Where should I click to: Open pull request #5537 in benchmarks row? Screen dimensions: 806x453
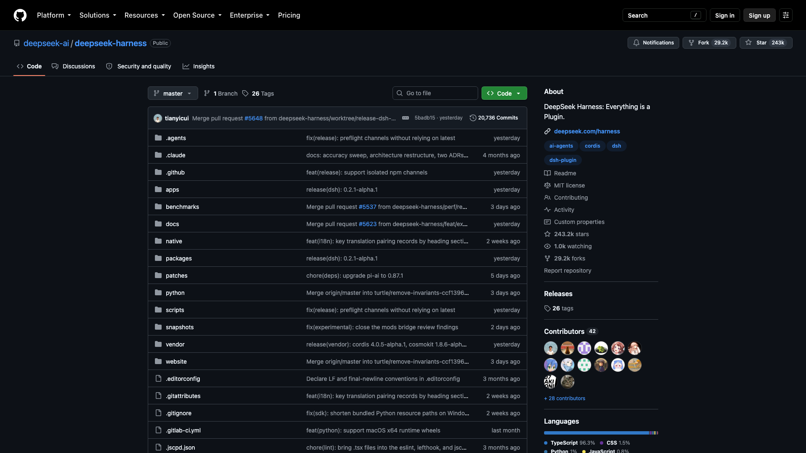click(x=367, y=207)
